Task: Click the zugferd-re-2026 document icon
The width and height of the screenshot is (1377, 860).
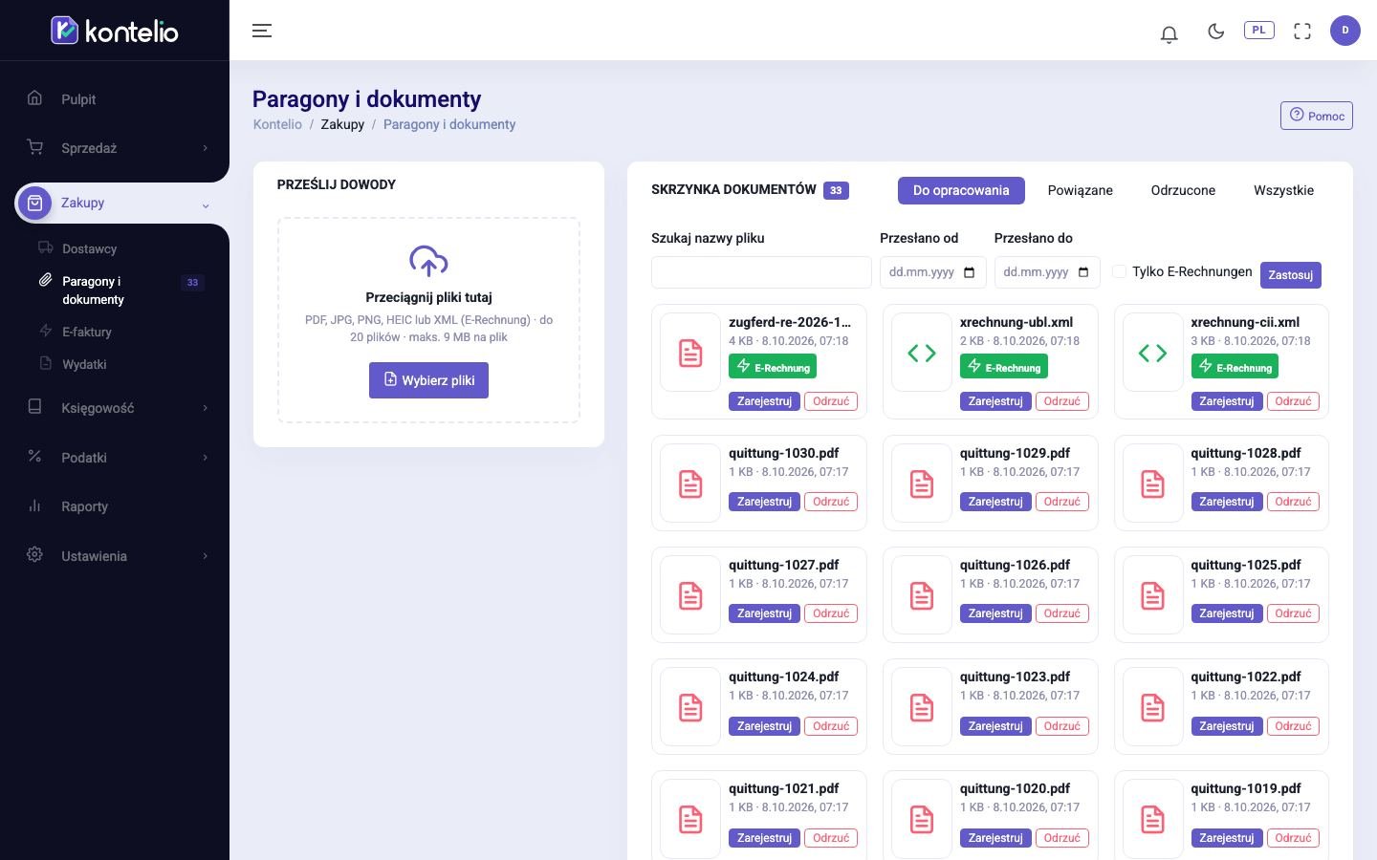Action: (x=690, y=354)
